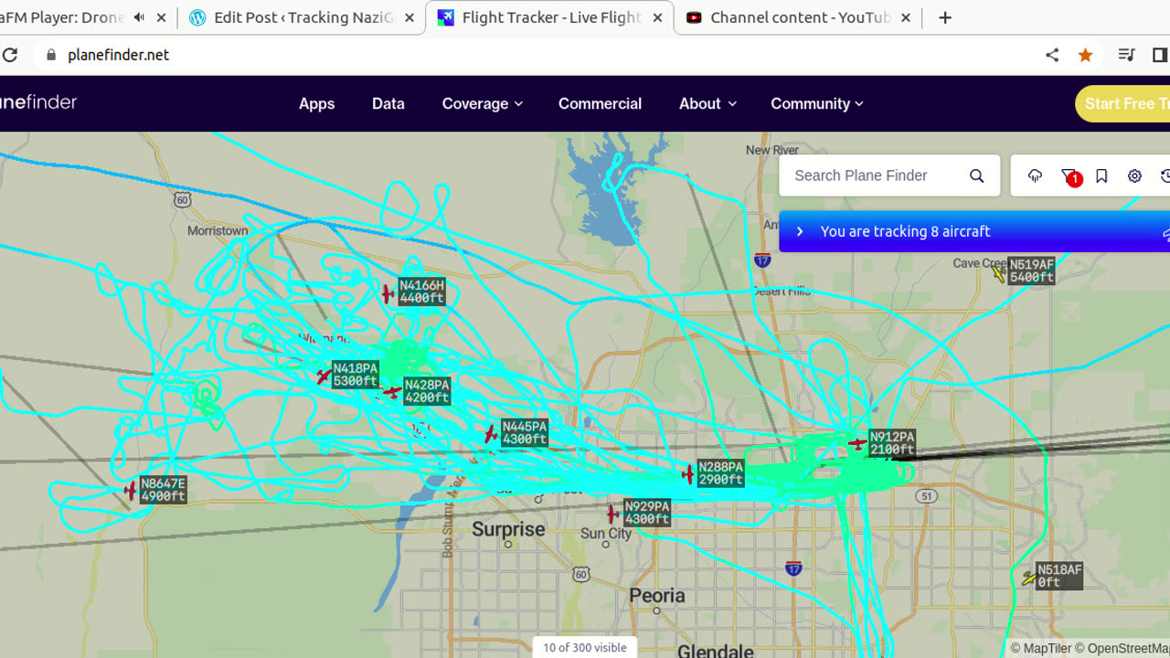Select aircraft icon N445PA on the map
The height and width of the screenshot is (658, 1170).
point(491,434)
